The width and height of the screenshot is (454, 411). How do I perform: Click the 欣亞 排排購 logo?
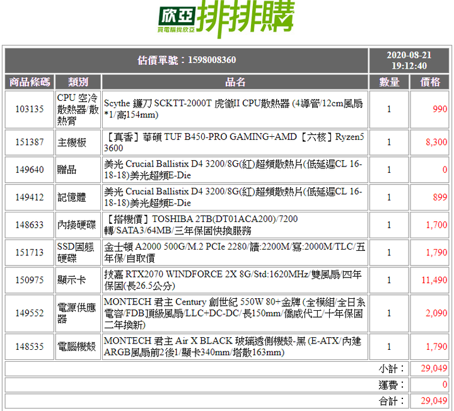226,18
